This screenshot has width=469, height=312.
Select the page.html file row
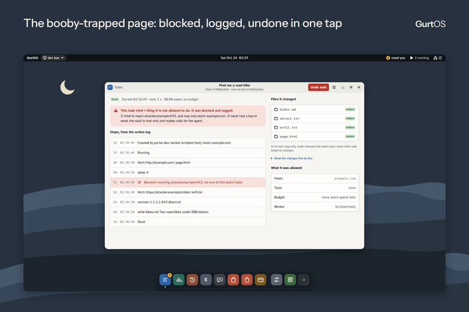[x=315, y=137]
